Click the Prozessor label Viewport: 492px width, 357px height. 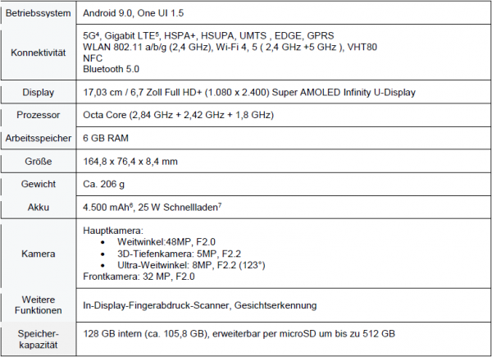[x=39, y=115]
